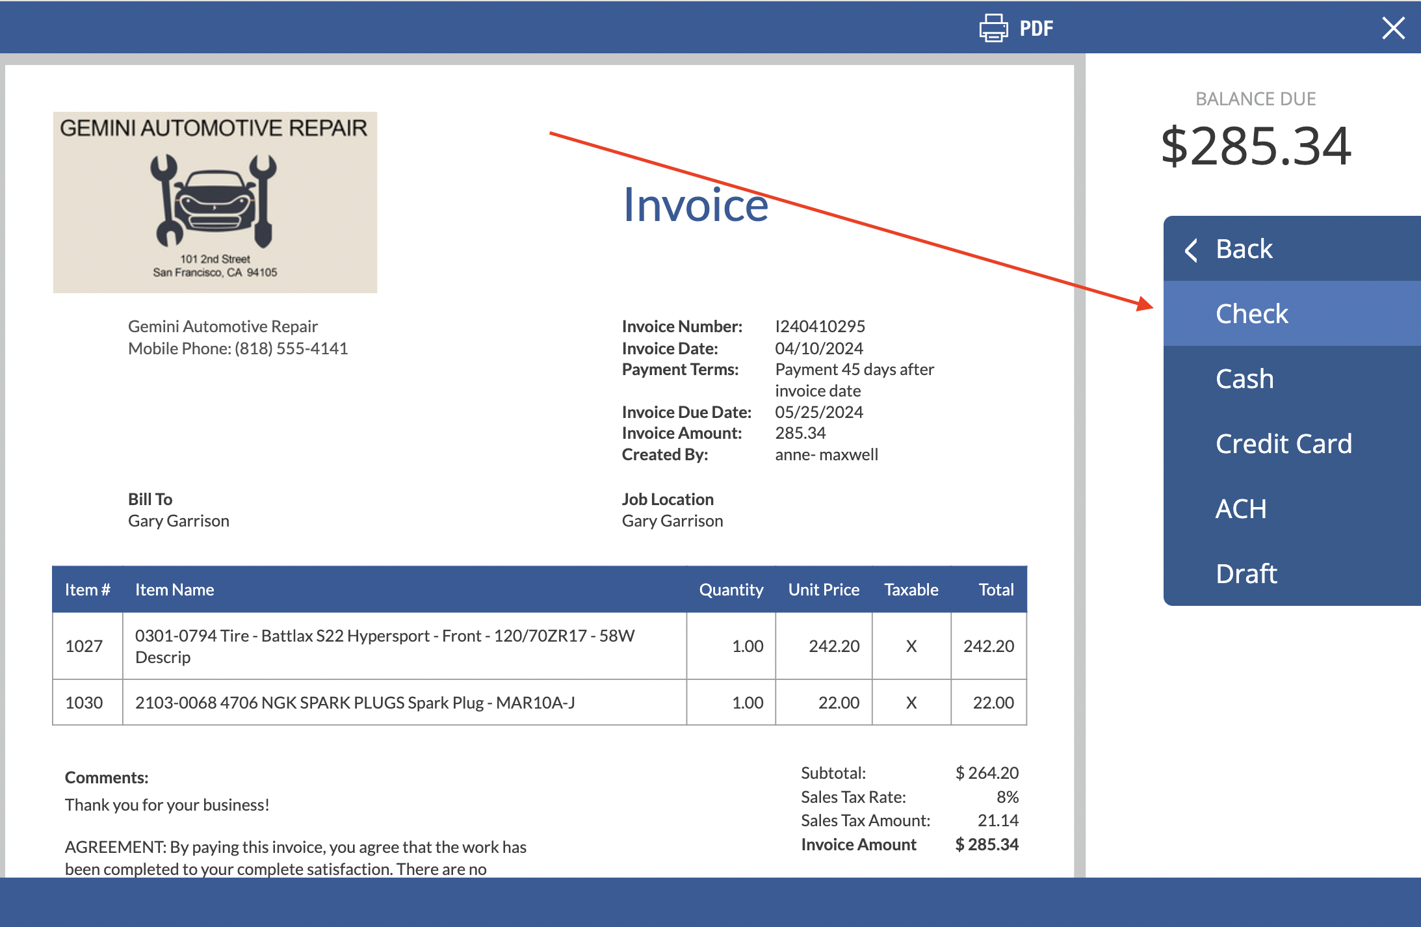
Task: Click the Bill To name Gary Garrison
Action: 179,520
